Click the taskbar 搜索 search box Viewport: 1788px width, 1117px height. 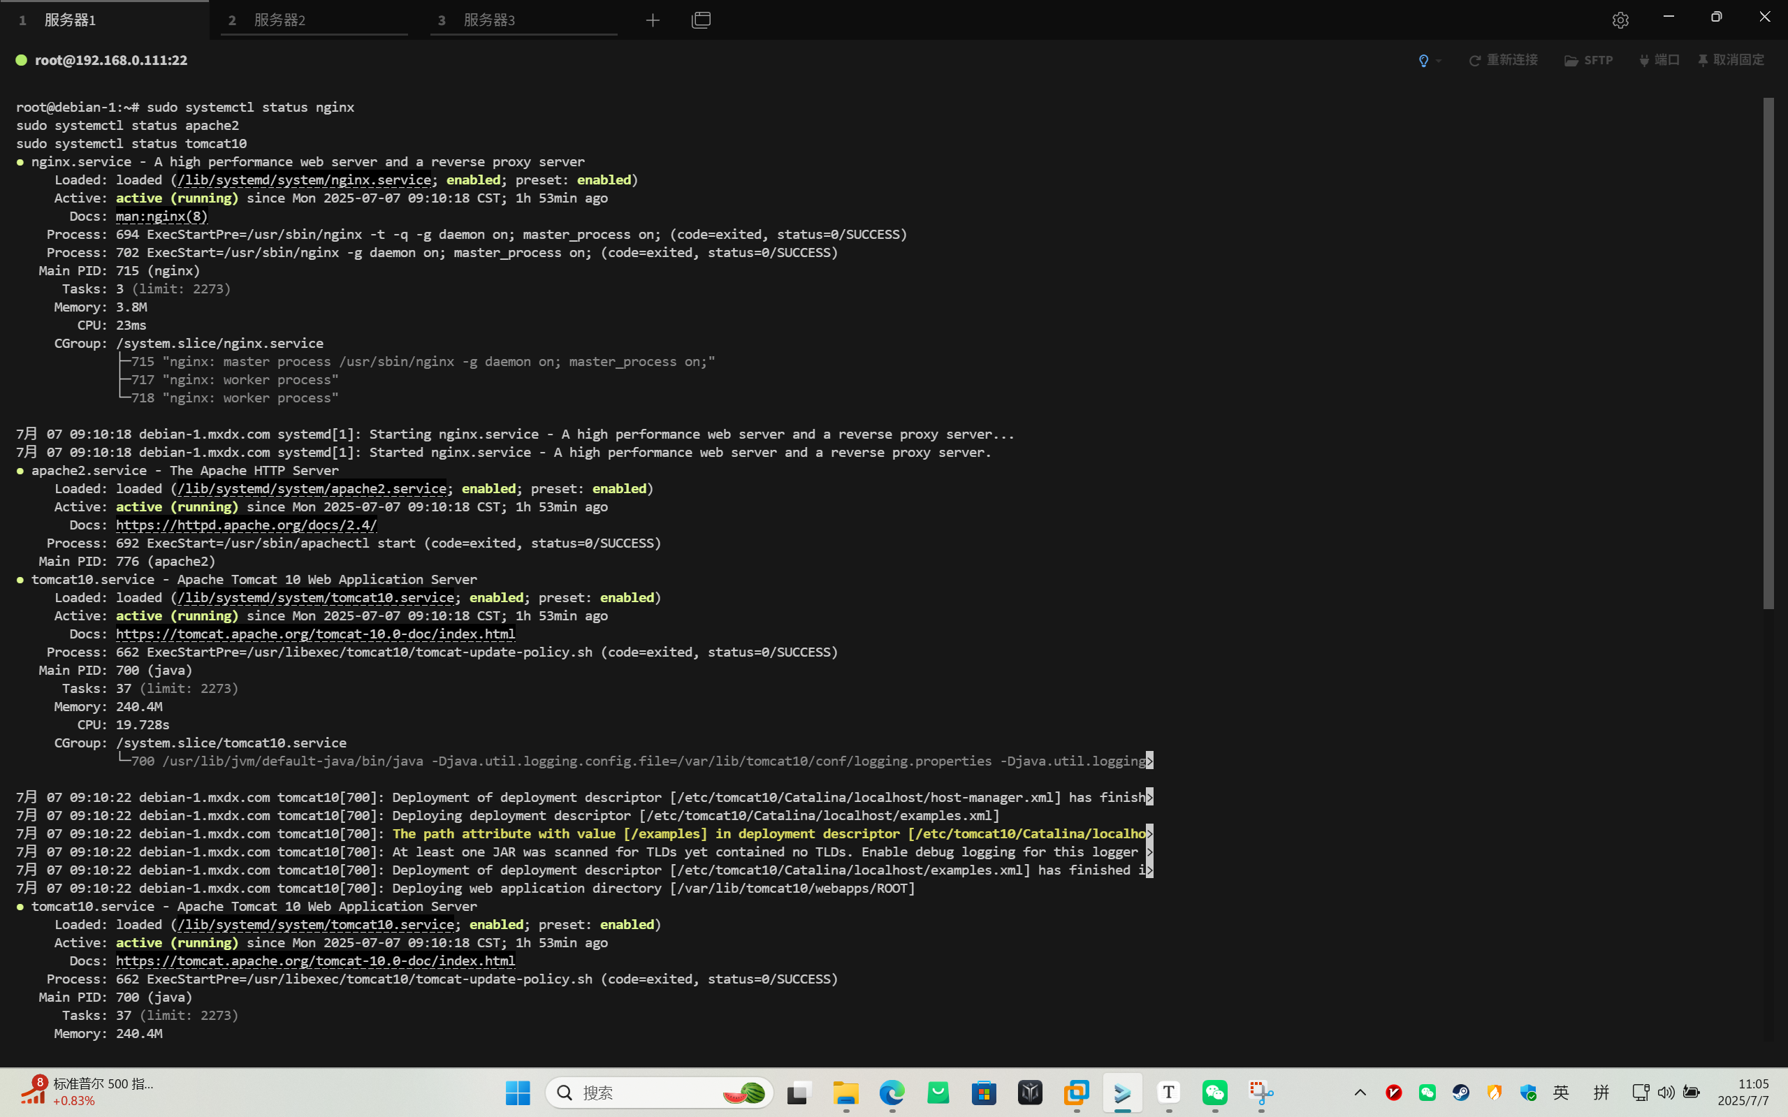(659, 1093)
